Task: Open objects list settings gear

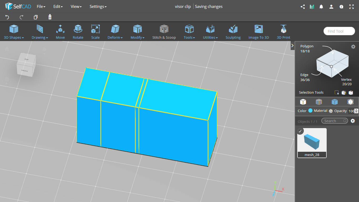Action: (353, 121)
